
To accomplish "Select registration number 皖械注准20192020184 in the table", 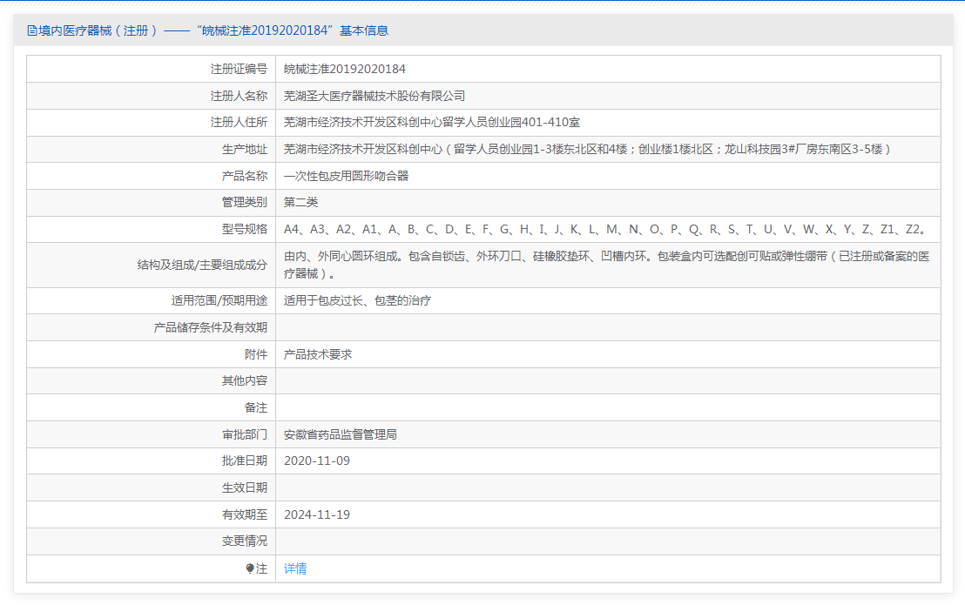I will tap(345, 69).
